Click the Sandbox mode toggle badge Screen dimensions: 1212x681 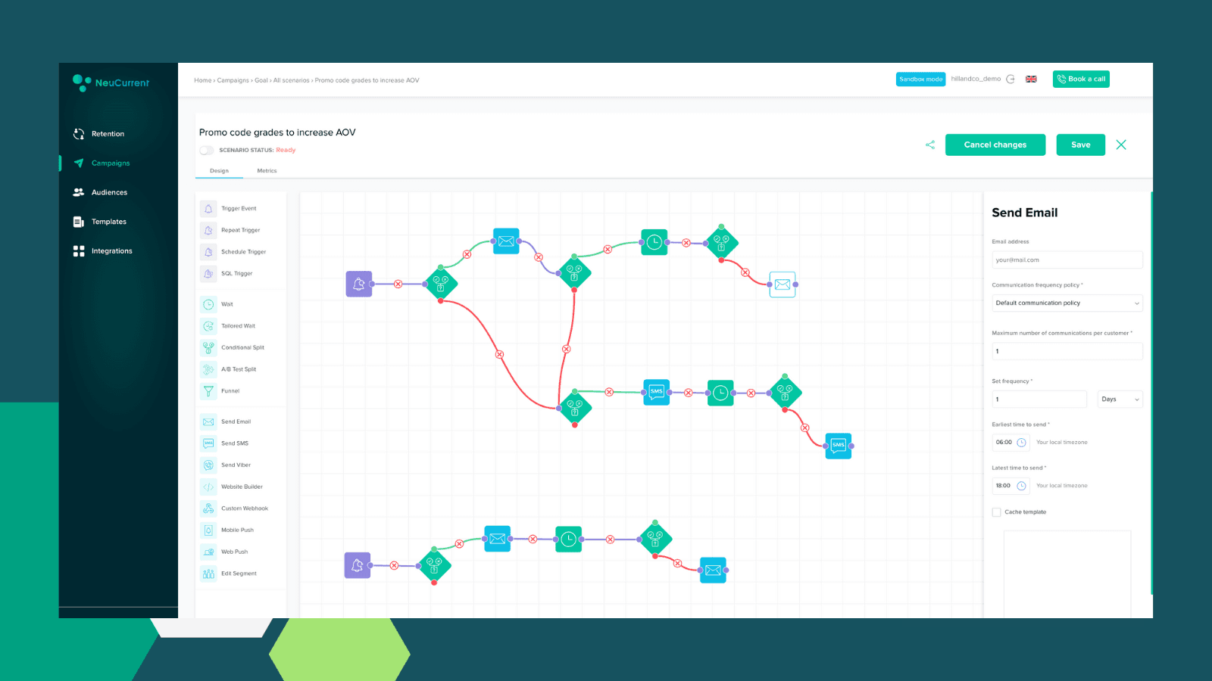(x=920, y=79)
